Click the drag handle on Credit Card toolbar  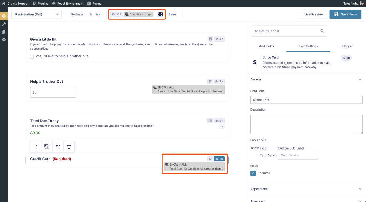pyautogui.click(x=36, y=147)
